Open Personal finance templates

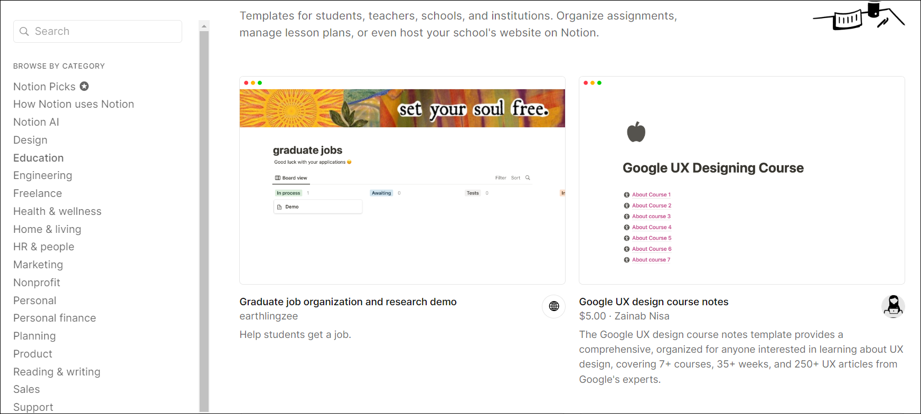(54, 318)
